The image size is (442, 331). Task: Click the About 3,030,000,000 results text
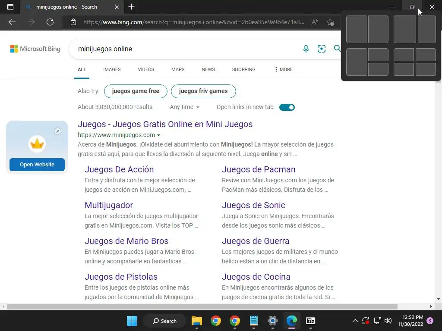coord(115,107)
